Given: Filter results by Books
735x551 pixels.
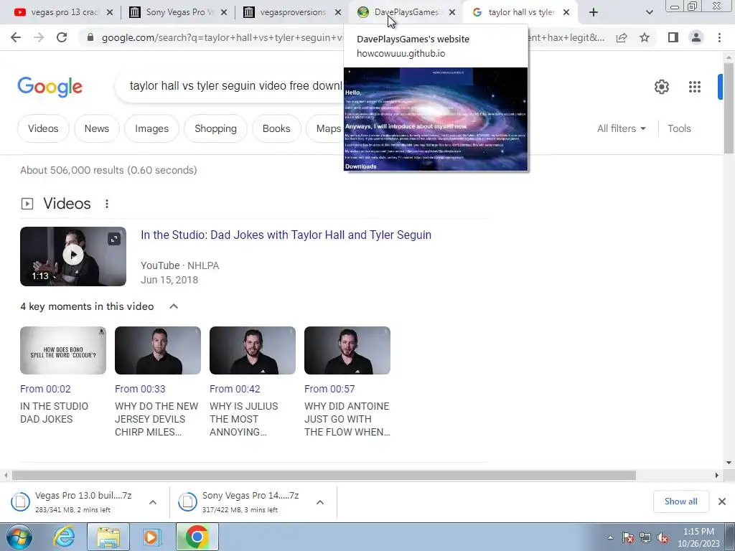Looking at the screenshot, I should click(276, 128).
